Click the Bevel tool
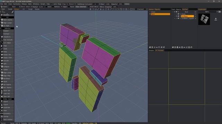Screen dimensions: 222x124 (7, 82)
